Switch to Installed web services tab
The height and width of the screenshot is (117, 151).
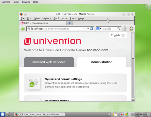tap(49, 62)
